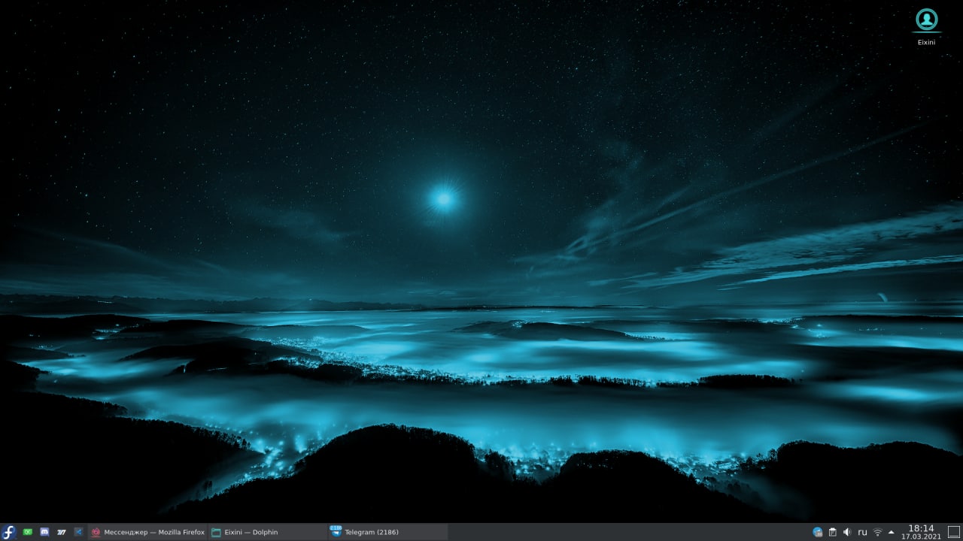
Task: Open the calendar from clock 18:14
Action: [921, 532]
